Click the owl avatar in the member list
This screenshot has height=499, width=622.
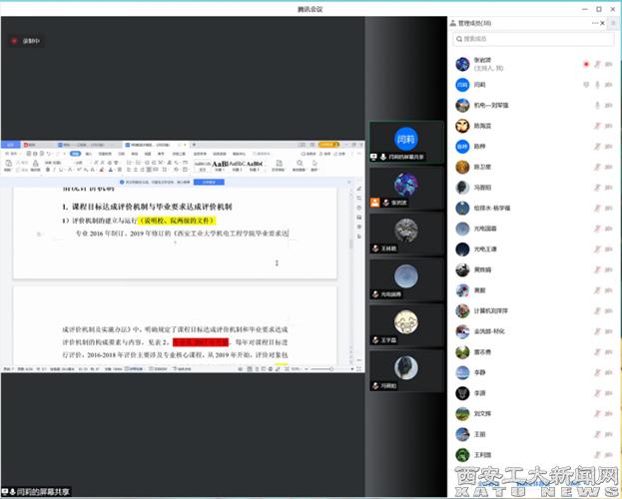click(462, 126)
